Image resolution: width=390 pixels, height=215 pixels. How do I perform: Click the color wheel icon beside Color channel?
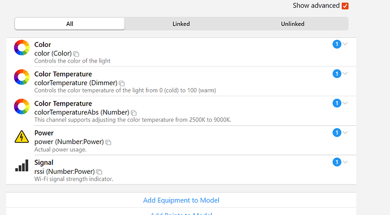(x=21, y=47)
